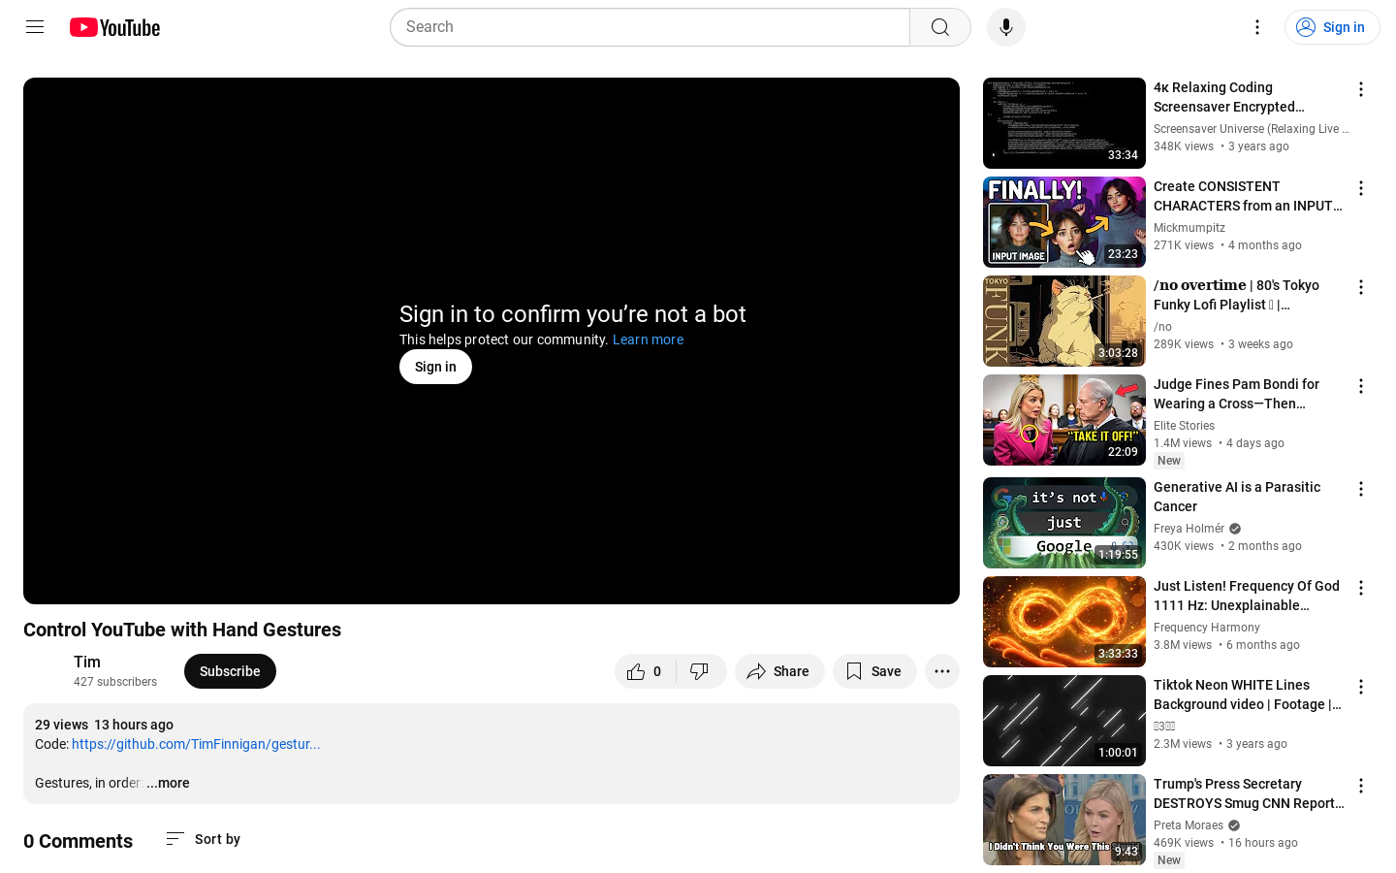Screen dimensions: 1396x873
Task: Open the Sort by comments dropdown
Action: click(204, 839)
